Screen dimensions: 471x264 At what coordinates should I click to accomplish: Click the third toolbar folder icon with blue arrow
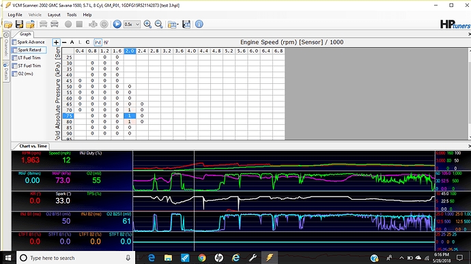pos(30,25)
